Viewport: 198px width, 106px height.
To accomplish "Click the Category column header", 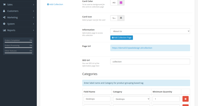I will coord(118,92).
